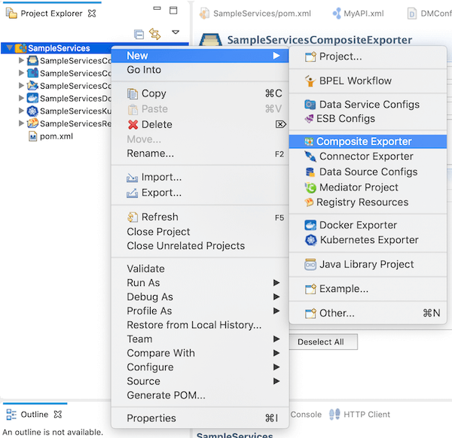The image size is (452, 438).
Task: Choose Go Into from context menu
Action: (200, 70)
